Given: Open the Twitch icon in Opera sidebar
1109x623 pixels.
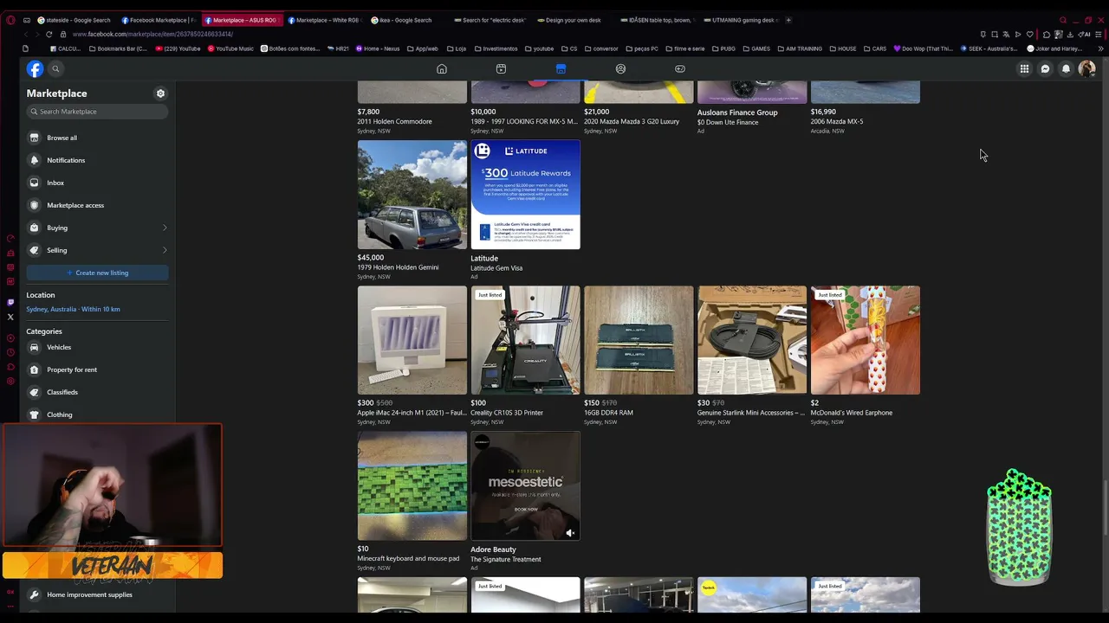Looking at the screenshot, I should click(x=10, y=302).
